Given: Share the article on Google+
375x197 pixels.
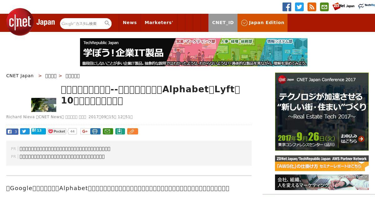Looking at the screenshot, I should (x=84, y=132).
